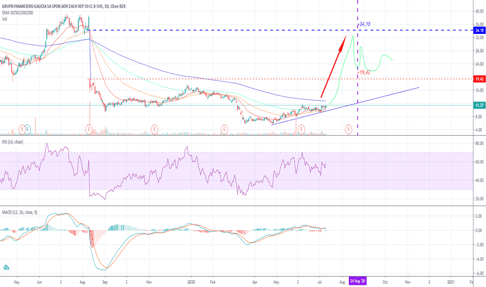The image size is (486, 287).
Task: Click the 2021 label on time axis
Action: (451, 282)
